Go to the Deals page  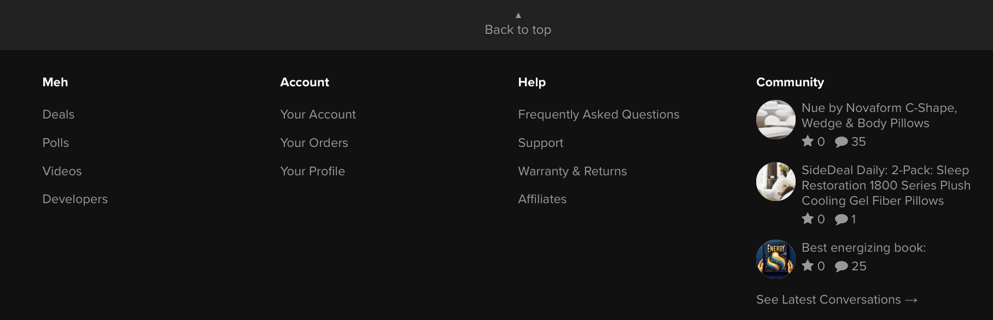(59, 115)
